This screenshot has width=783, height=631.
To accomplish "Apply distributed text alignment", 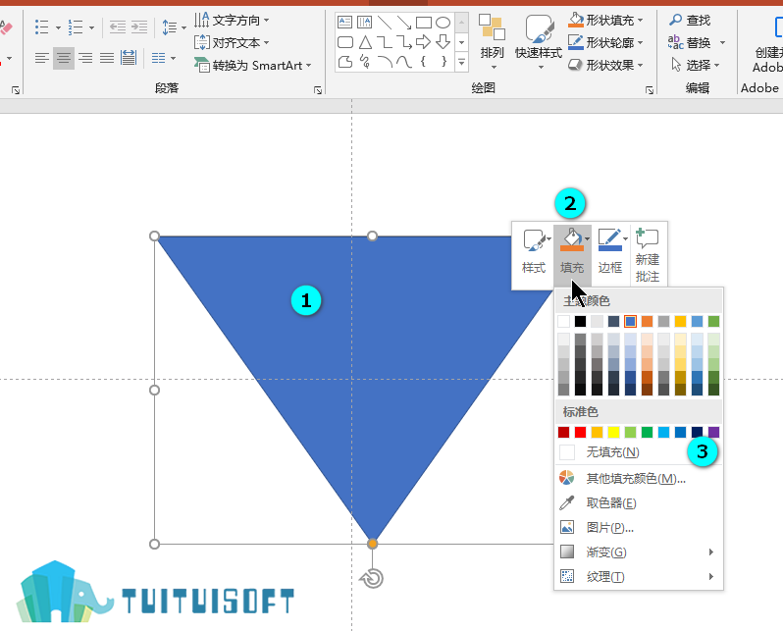I will (129, 59).
